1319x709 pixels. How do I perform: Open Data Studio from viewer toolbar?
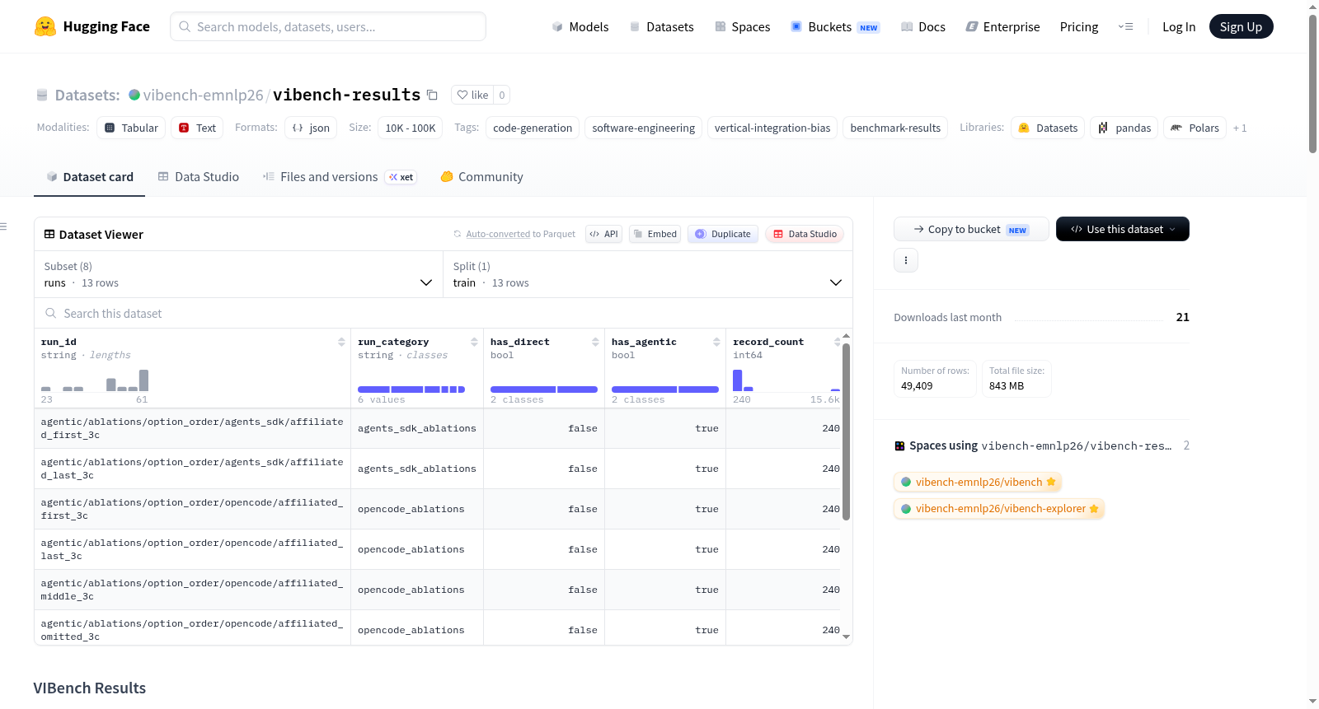[805, 234]
